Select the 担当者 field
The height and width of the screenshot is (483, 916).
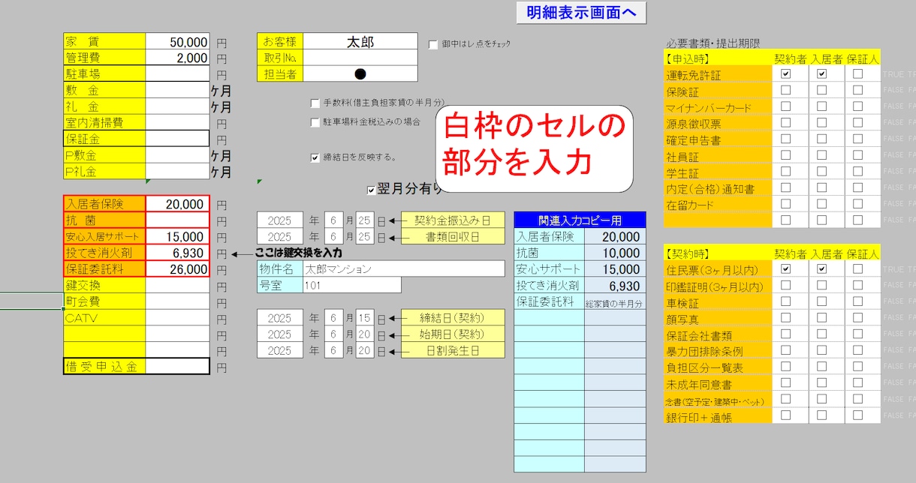click(x=360, y=73)
